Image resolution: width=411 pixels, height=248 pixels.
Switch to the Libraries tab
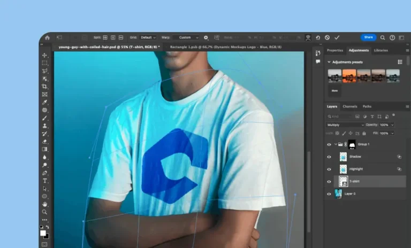tap(381, 50)
